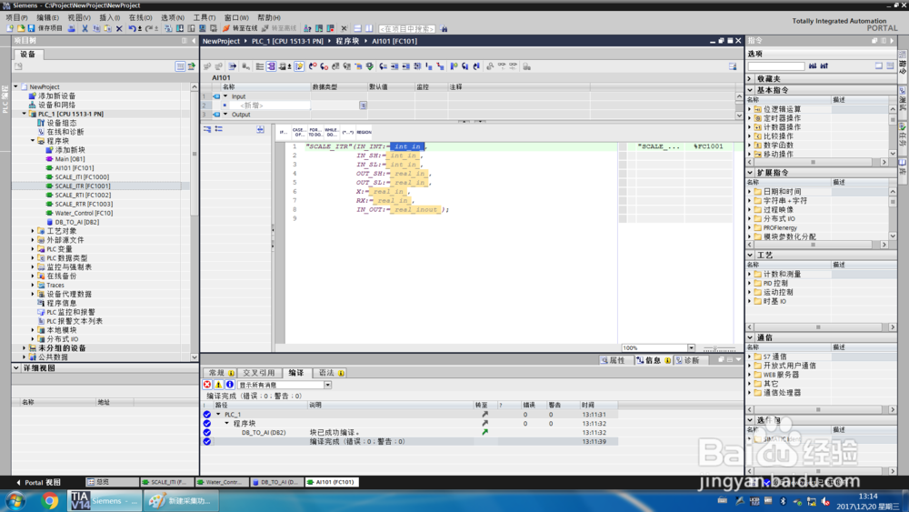The width and height of the screenshot is (909, 512).
Task: Open the 工具(T) menu
Action: (x=204, y=17)
